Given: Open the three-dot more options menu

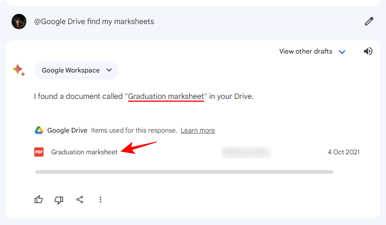Looking at the screenshot, I should tap(100, 200).
